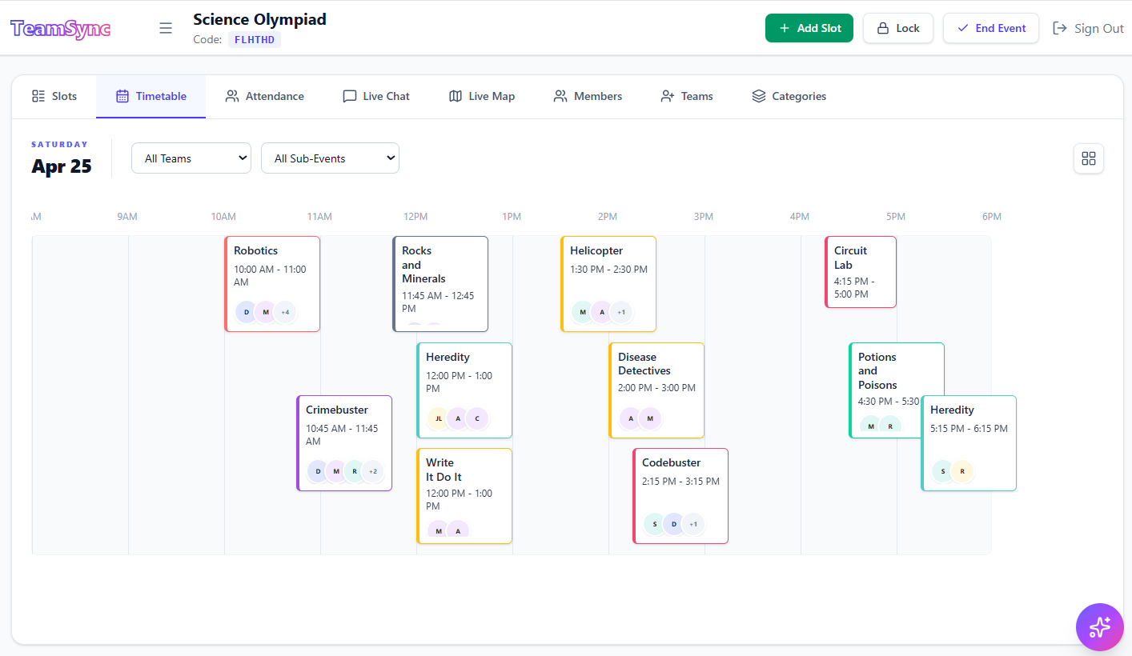Switch to the Attendance tab

point(265,96)
